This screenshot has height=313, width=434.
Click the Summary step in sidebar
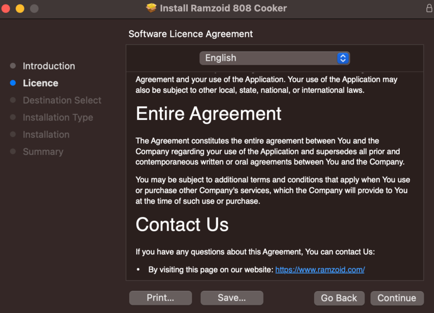[x=43, y=152]
